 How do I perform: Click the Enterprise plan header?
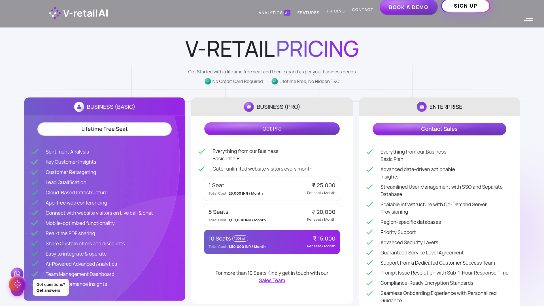tap(439, 107)
